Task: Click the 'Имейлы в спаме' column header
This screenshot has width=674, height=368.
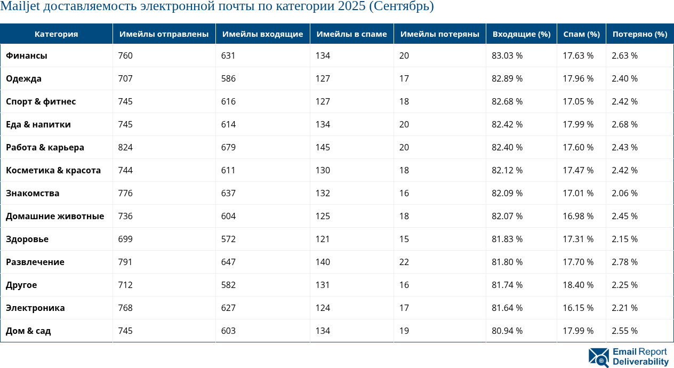Action: pyautogui.click(x=351, y=34)
